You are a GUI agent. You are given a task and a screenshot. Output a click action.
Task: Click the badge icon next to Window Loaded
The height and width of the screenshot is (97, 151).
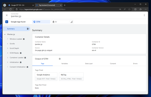coord(24,39)
